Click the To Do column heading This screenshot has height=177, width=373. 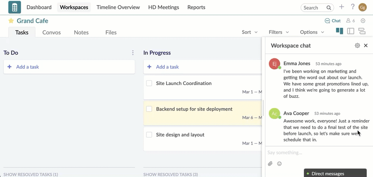point(11,53)
